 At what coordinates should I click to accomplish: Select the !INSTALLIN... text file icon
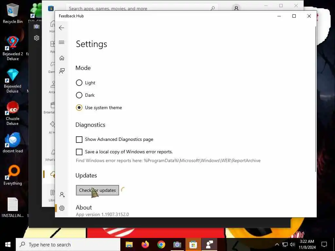[x=13, y=207]
